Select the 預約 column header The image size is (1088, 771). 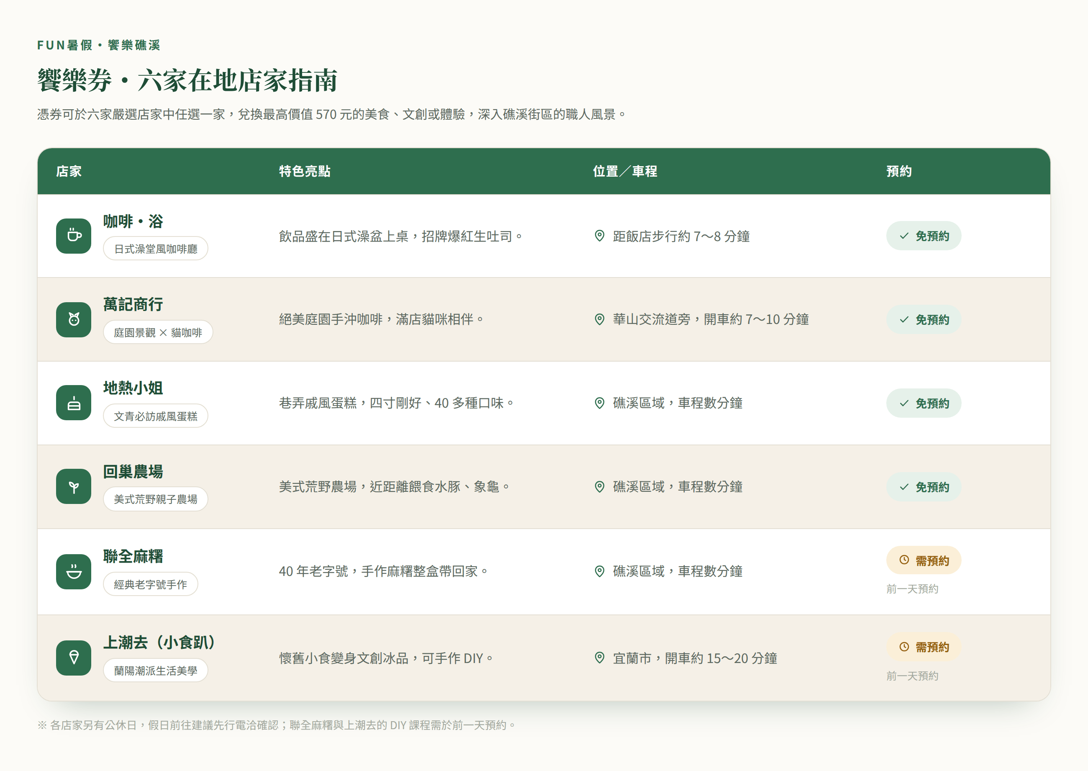(x=899, y=171)
